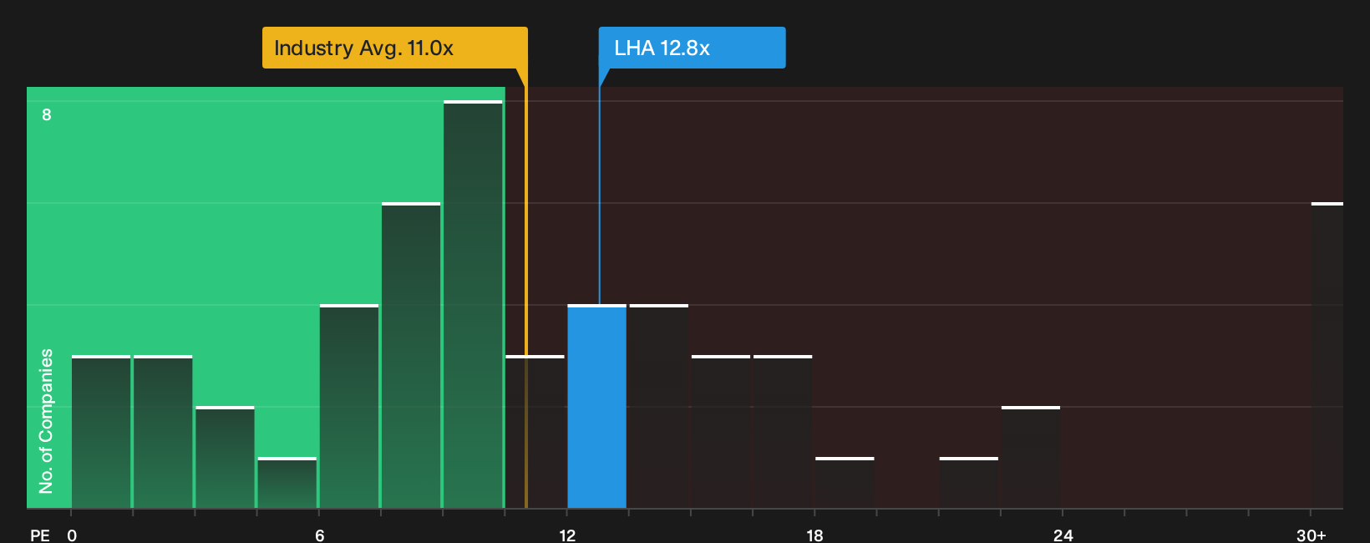Click the first green bar at PE 0
The width and height of the screenshot is (1370, 543).
click(101, 432)
